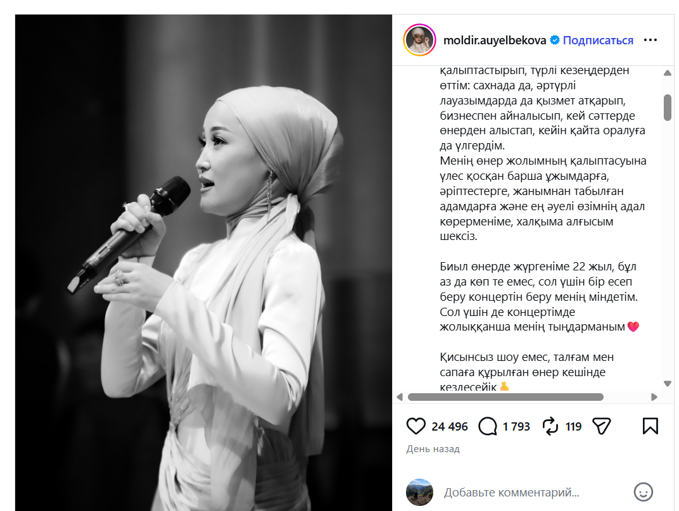Click the horizontal scrollbar right arrow
679x511 pixels.
pyautogui.click(x=654, y=397)
